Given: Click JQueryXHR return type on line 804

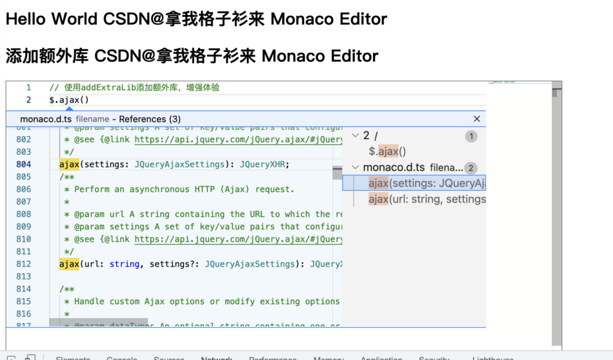Looking at the screenshot, I should click(x=263, y=164).
